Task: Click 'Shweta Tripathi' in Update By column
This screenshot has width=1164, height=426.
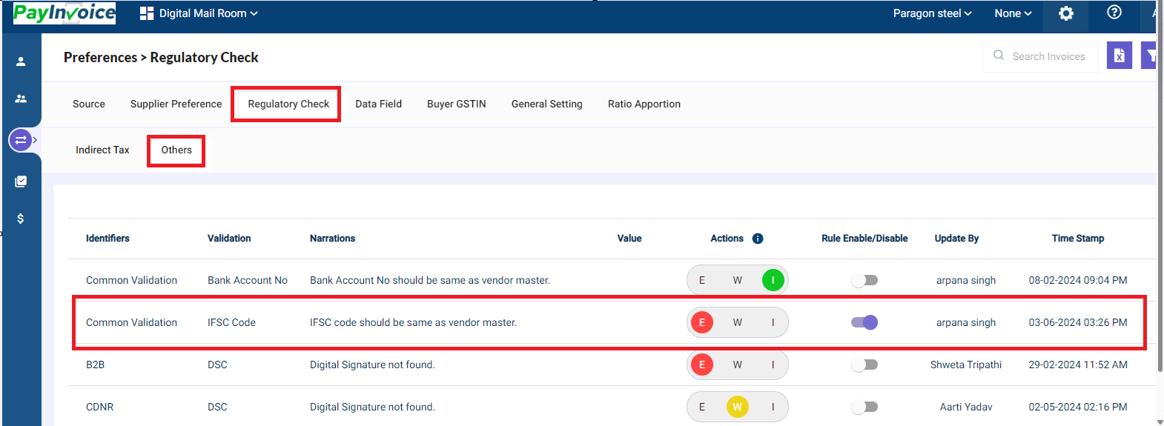Action: pyautogui.click(x=966, y=365)
